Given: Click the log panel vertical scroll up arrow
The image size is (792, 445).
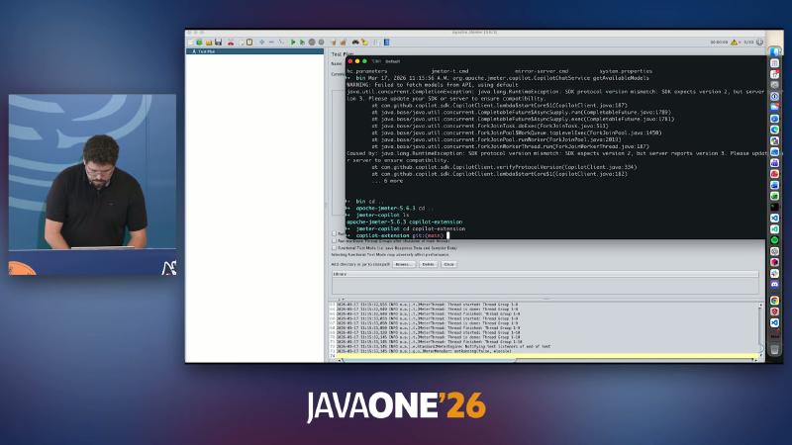Looking at the screenshot, I should (x=760, y=306).
